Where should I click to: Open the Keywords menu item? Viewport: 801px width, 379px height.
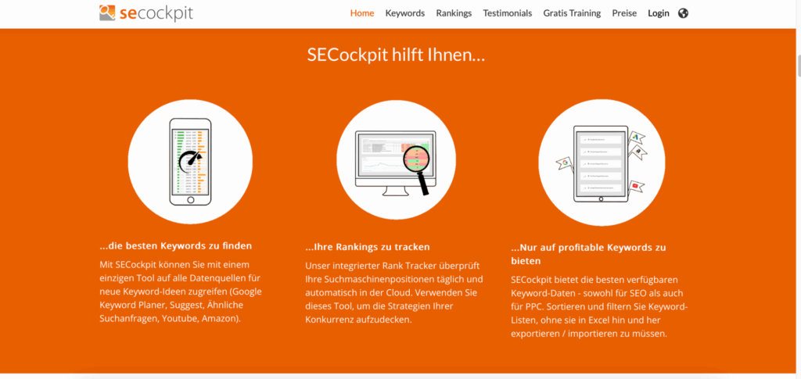click(x=405, y=13)
